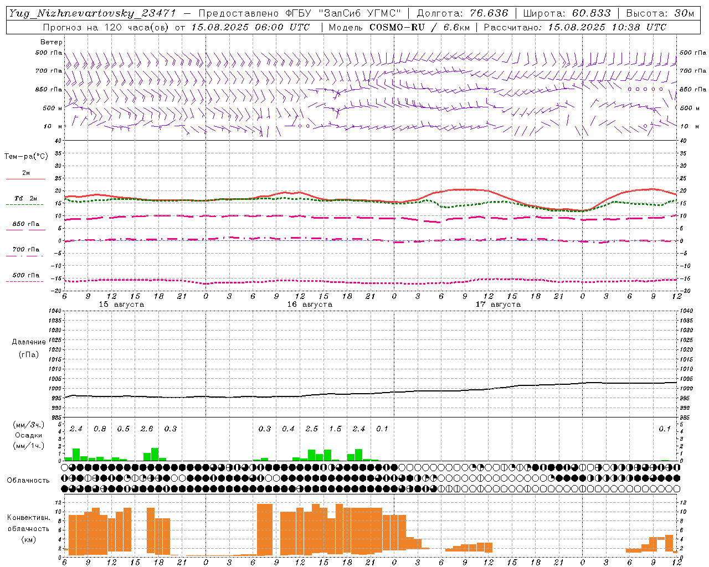Screen dimensions: 709x567
Task: Click the station title Yug_Nizhnevartovsky_23471
Action: [x=92, y=14]
